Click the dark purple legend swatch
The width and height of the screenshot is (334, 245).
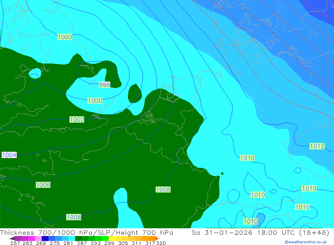[18, 238]
